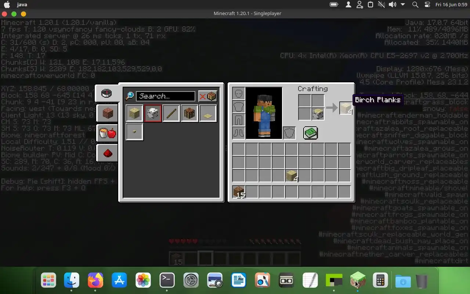Click the volume speaker icon in menu bar
470x294 pixels.
[392, 4]
